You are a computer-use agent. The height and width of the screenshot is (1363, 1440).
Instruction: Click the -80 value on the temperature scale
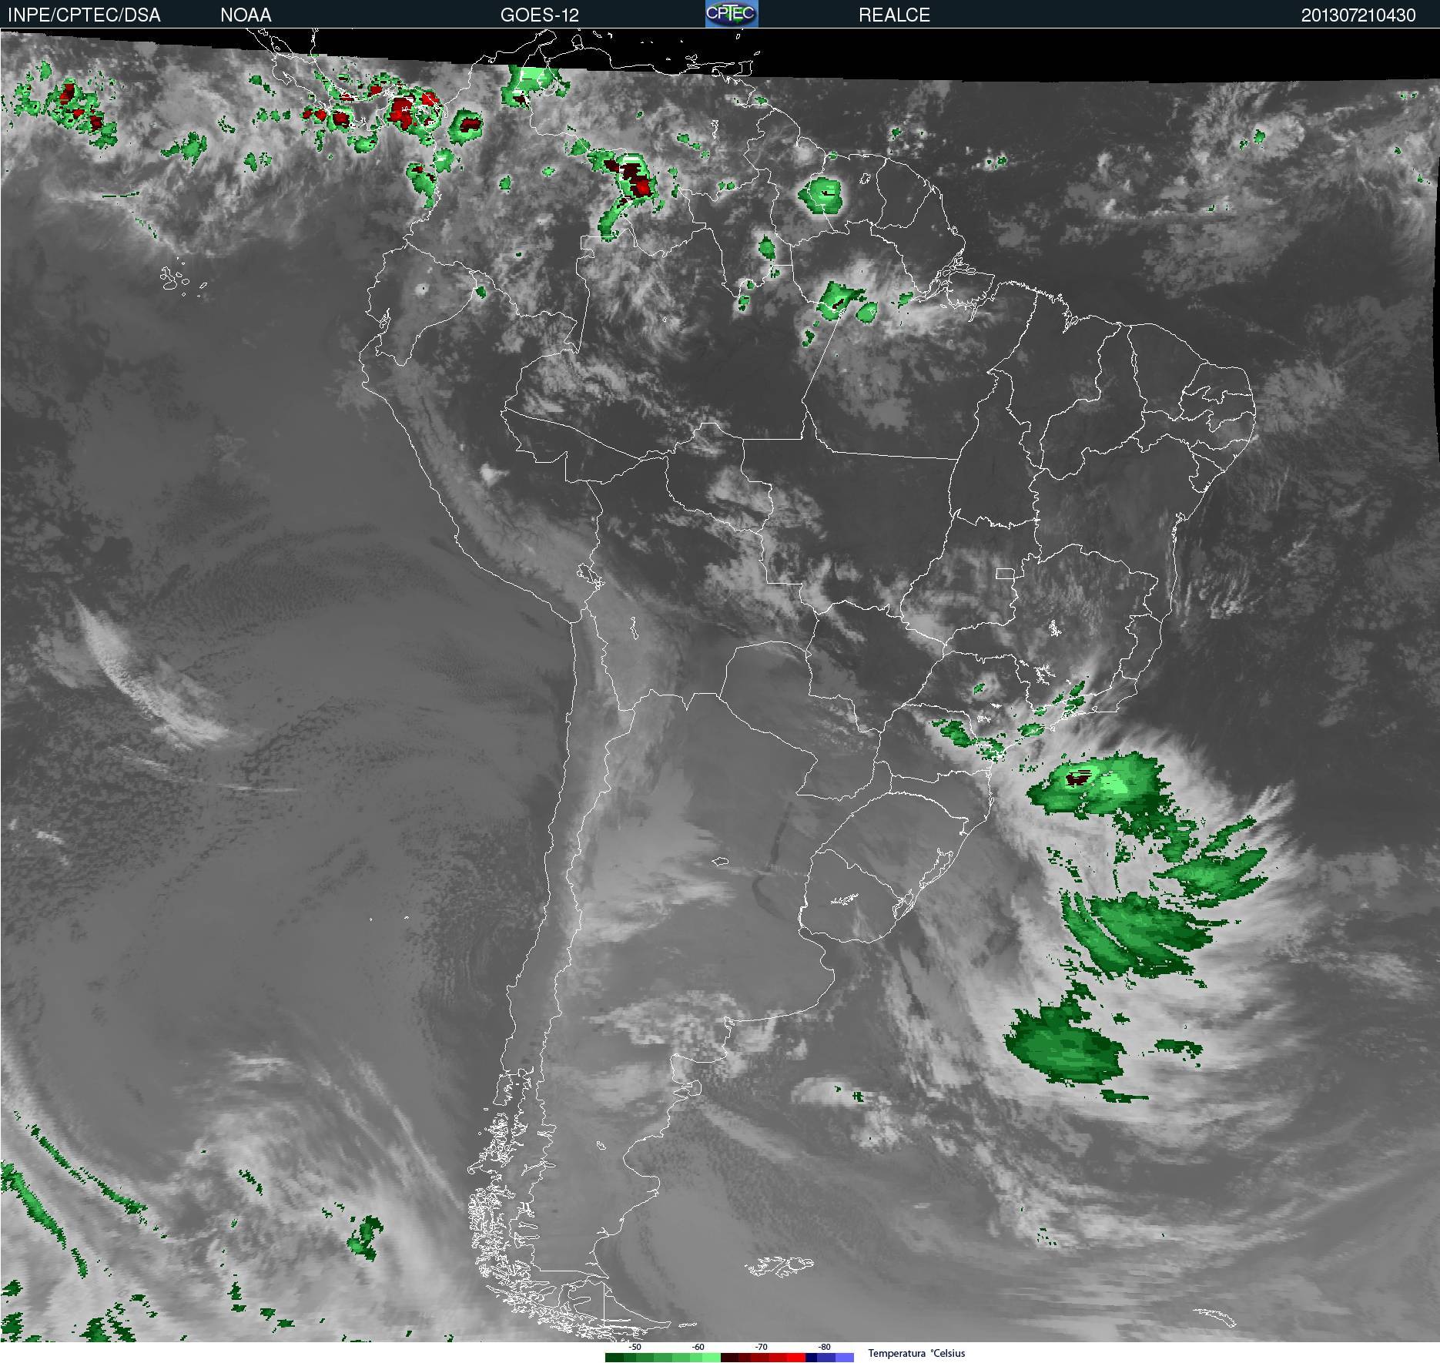pos(824,1347)
